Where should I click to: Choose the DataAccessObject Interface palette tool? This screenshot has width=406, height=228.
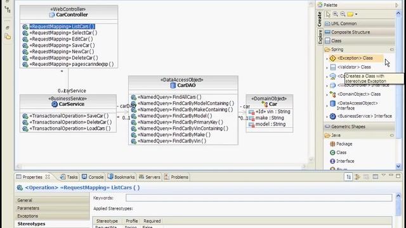pos(354,106)
